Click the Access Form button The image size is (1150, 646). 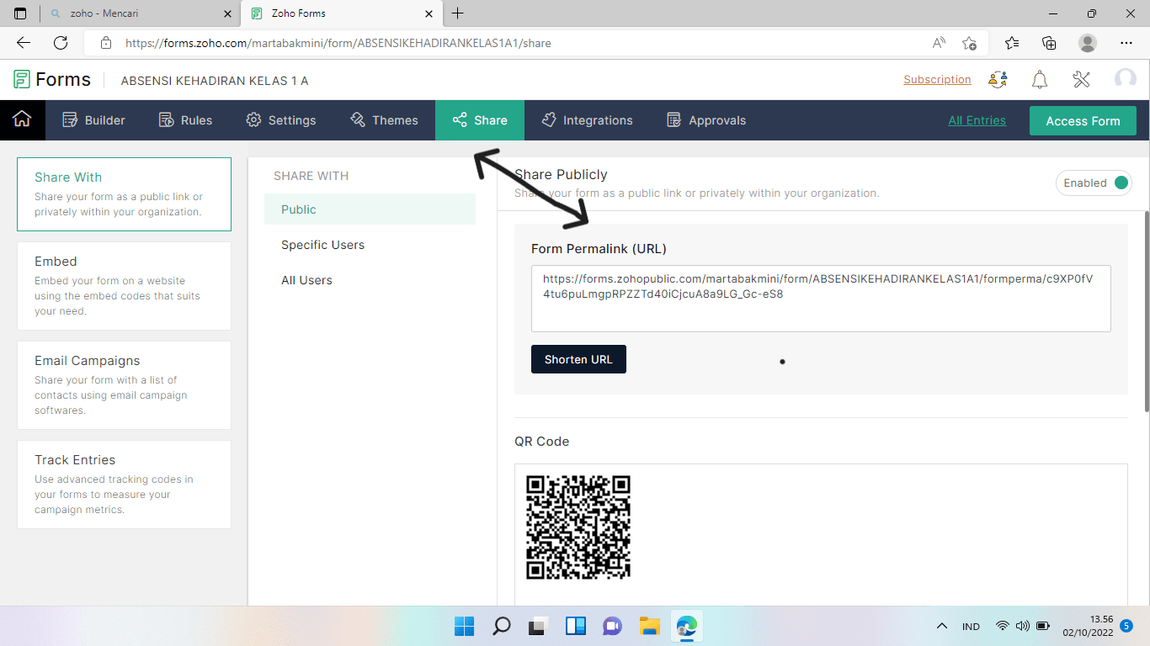[1083, 121]
